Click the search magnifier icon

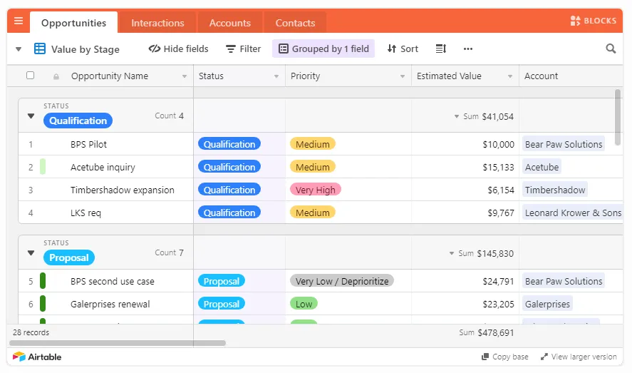611,49
